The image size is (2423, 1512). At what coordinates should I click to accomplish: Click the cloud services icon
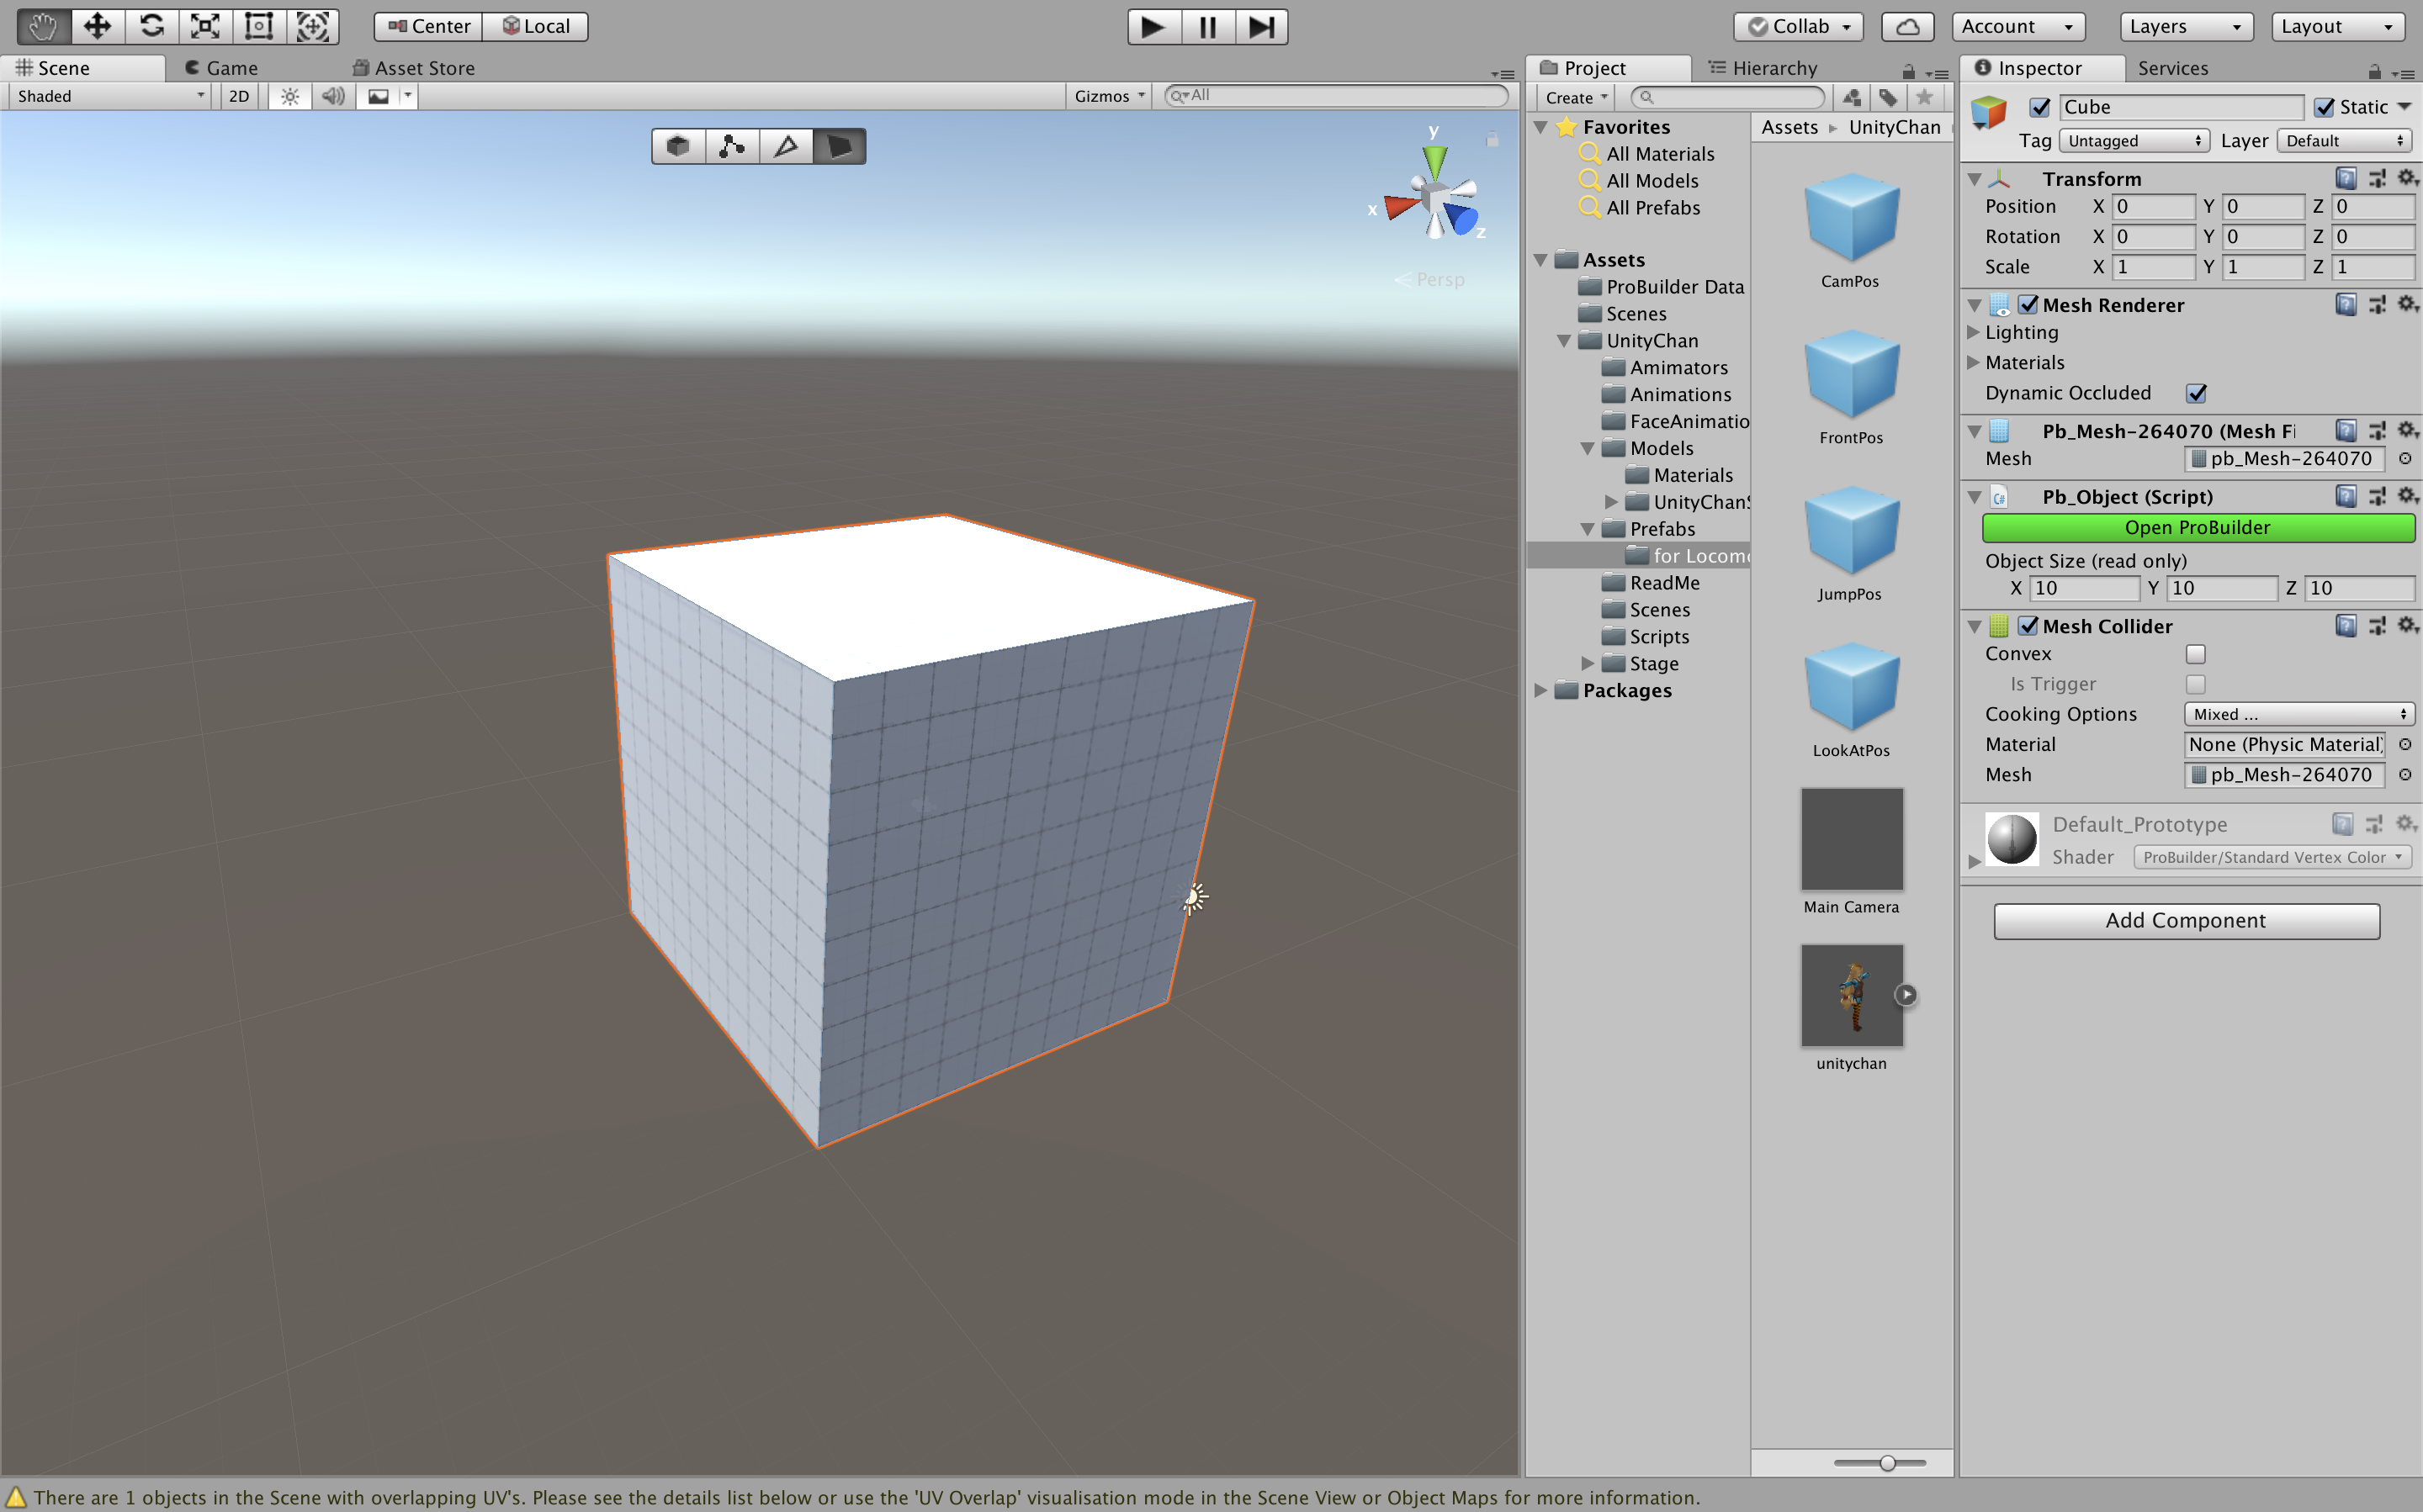click(x=1906, y=26)
